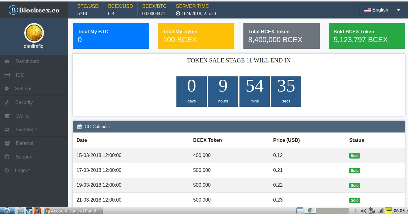Click the BCEX Token column header
Image resolution: width=408 pixels, height=214 pixels.
pyautogui.click(x=207, y=140)
